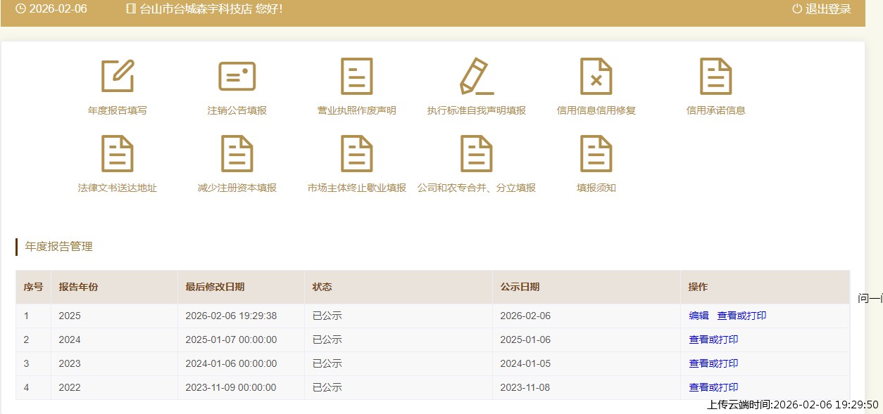Open 查看或打印 for the 2022 report
Screen dimensions: 883x414
point(713,387)
